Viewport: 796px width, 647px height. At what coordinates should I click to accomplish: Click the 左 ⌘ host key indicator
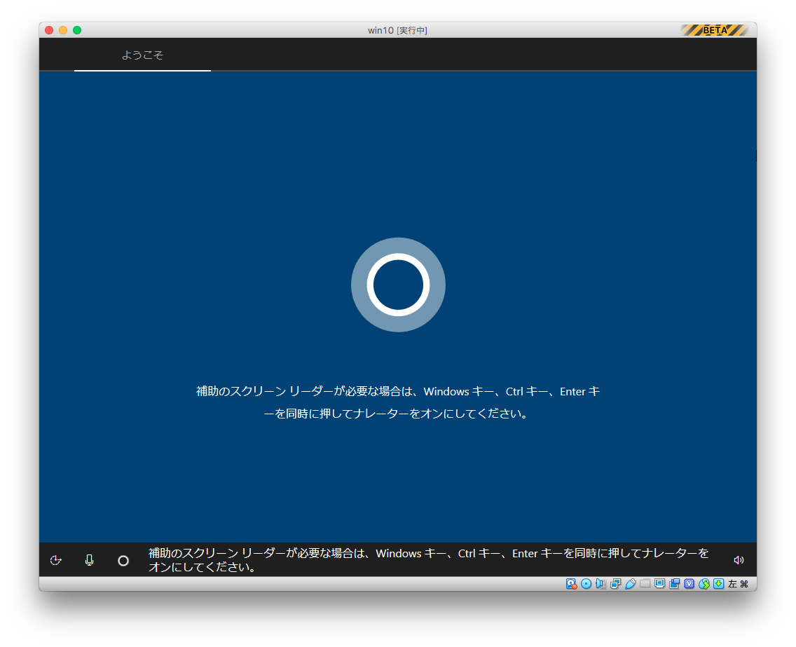tap(738, 584)
